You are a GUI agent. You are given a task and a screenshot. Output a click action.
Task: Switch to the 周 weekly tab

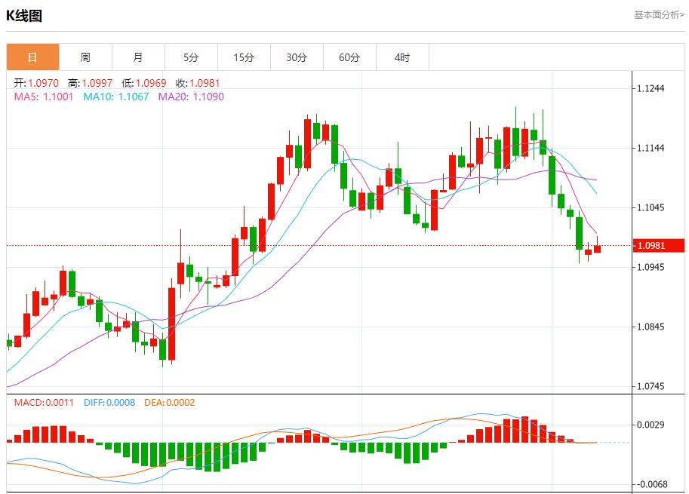coord(85,57)
